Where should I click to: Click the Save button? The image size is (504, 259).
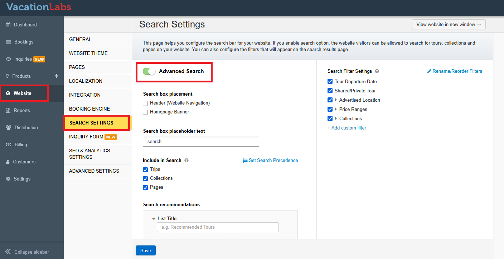tap(145, 250)
